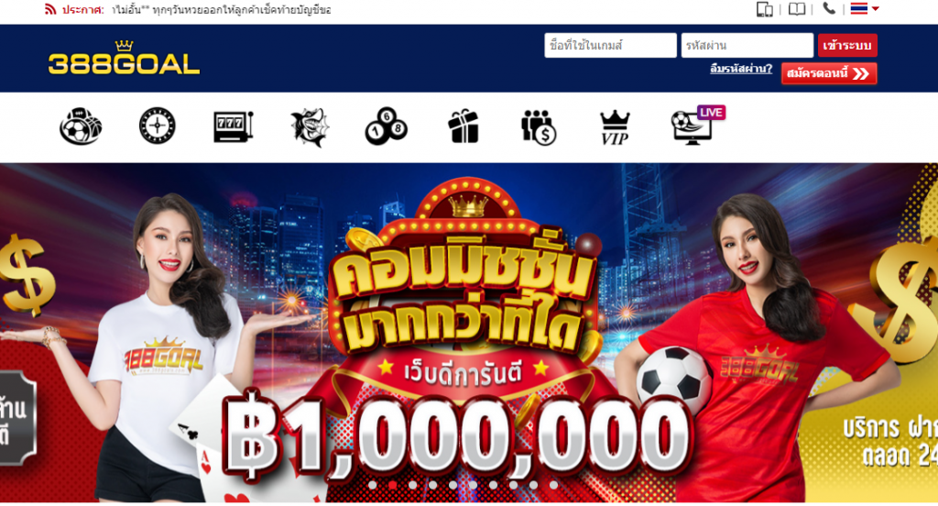Open the gift box promotions icon
The height and width of the screenshot is (506, 938).
coord(464,126)
